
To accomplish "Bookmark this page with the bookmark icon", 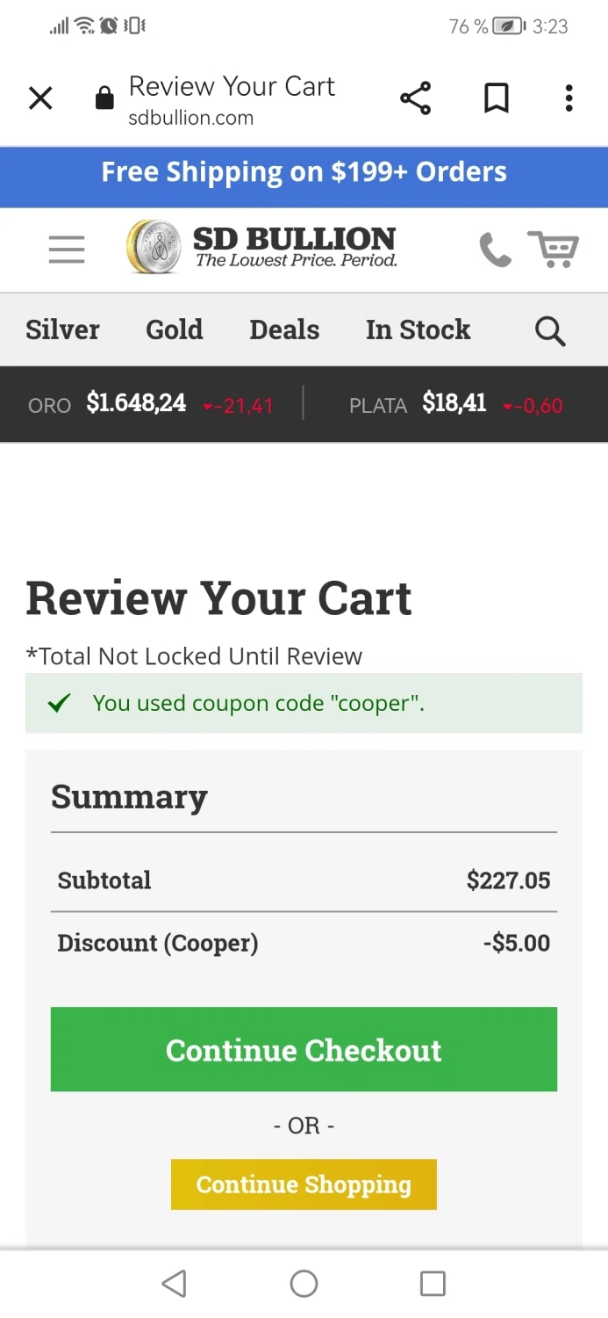I will (497, 98).
